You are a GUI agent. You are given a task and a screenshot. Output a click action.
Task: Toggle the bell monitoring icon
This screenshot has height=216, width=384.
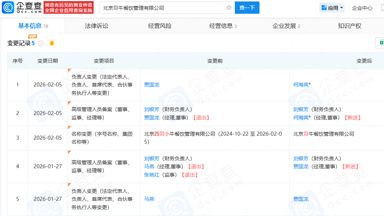click(52, 43)
